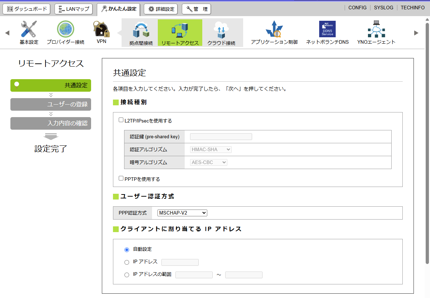Select the IP アドレスの範囲 radio button
Viewport: 430px width, 298px height.
click(x=127, y=275)
